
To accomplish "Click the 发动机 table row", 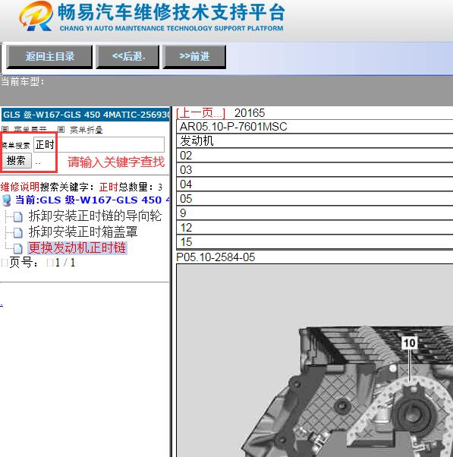I will click(315, 141).
